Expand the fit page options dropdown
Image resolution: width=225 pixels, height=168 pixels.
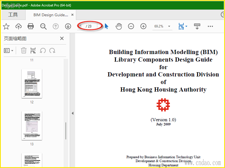click(186, 26)
